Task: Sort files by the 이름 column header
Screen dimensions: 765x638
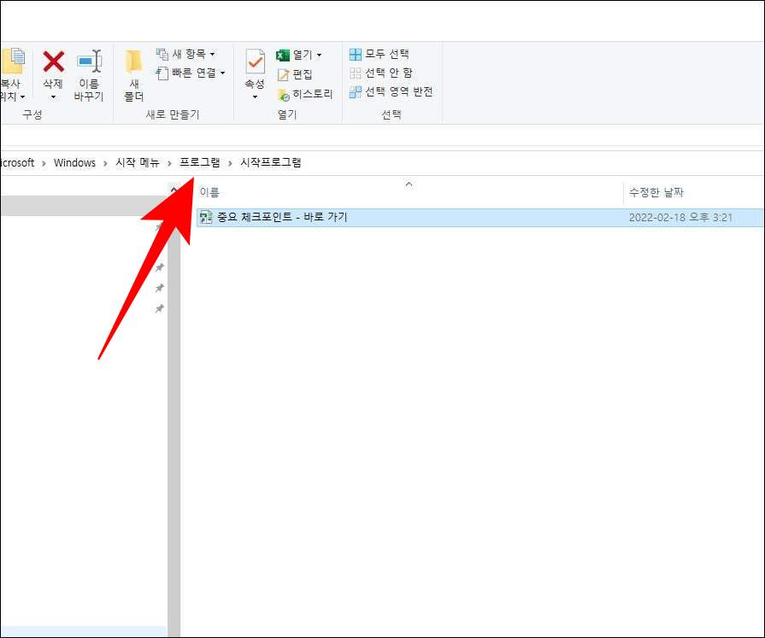Action: pyautogui.click(x=209, y=191)
